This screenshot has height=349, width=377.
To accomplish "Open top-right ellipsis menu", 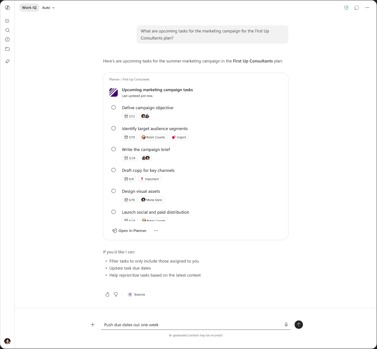I will tap(367, 8).
